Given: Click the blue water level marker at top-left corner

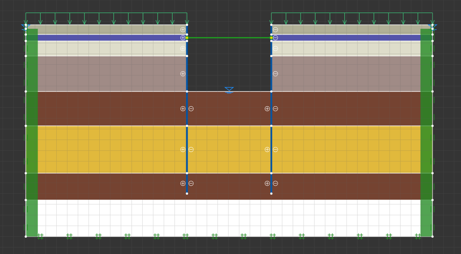Looking at the screenshot, I should [25, 26].
